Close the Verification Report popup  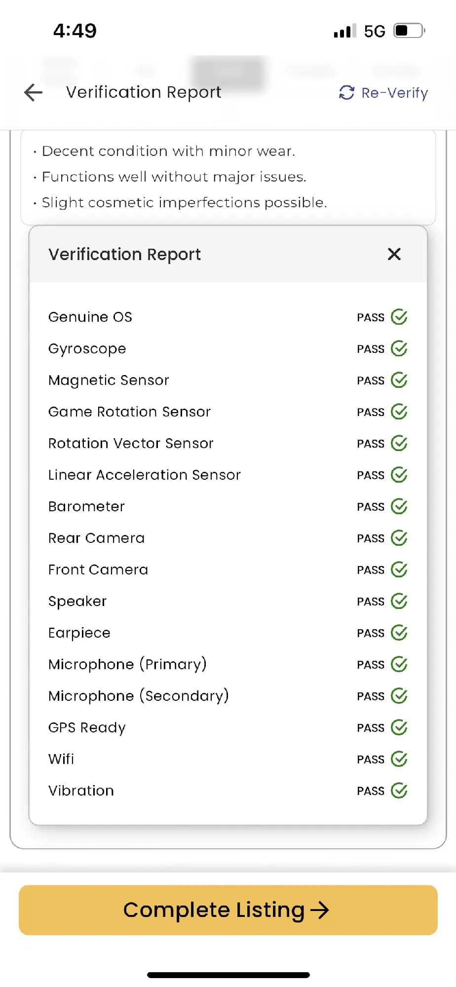(394, 254)
